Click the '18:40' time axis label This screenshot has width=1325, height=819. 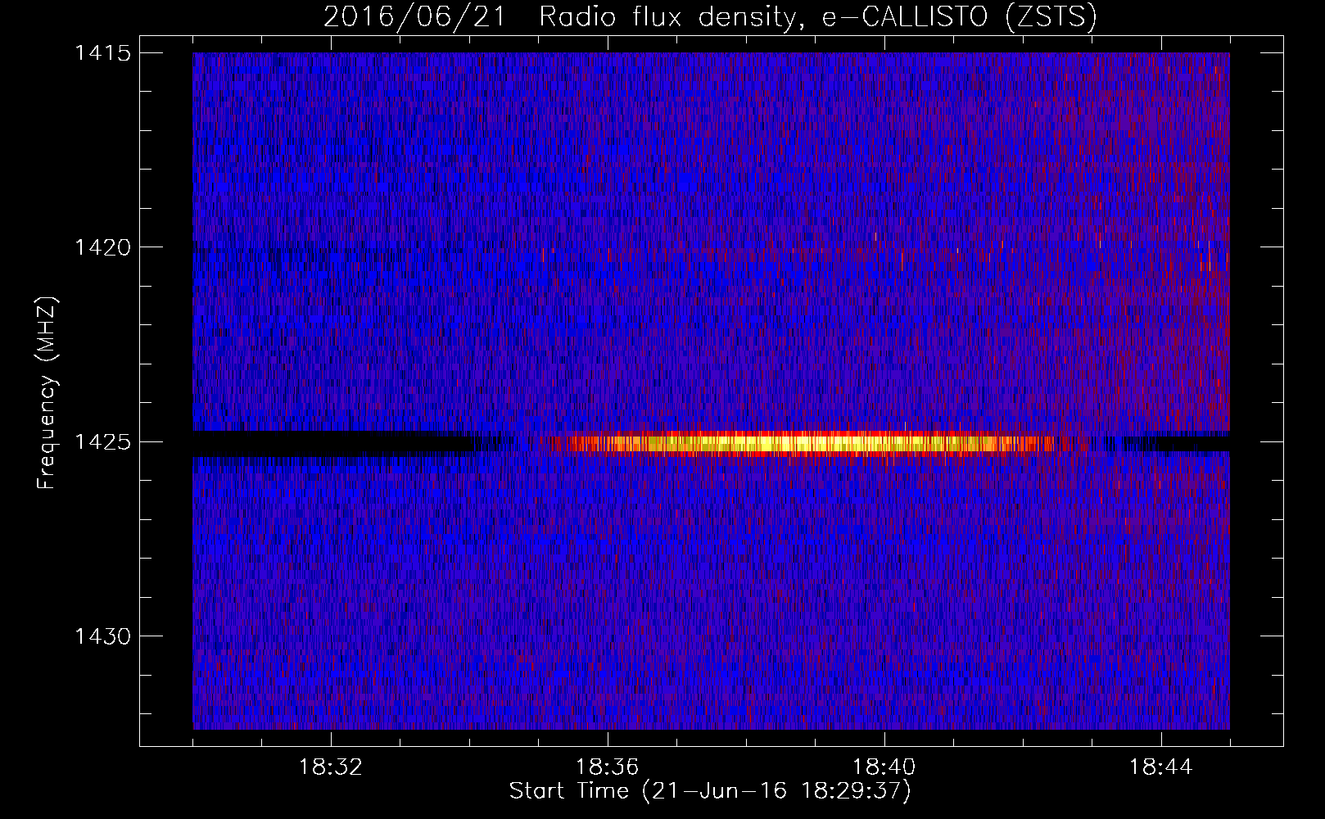click(x=884, y=767)
